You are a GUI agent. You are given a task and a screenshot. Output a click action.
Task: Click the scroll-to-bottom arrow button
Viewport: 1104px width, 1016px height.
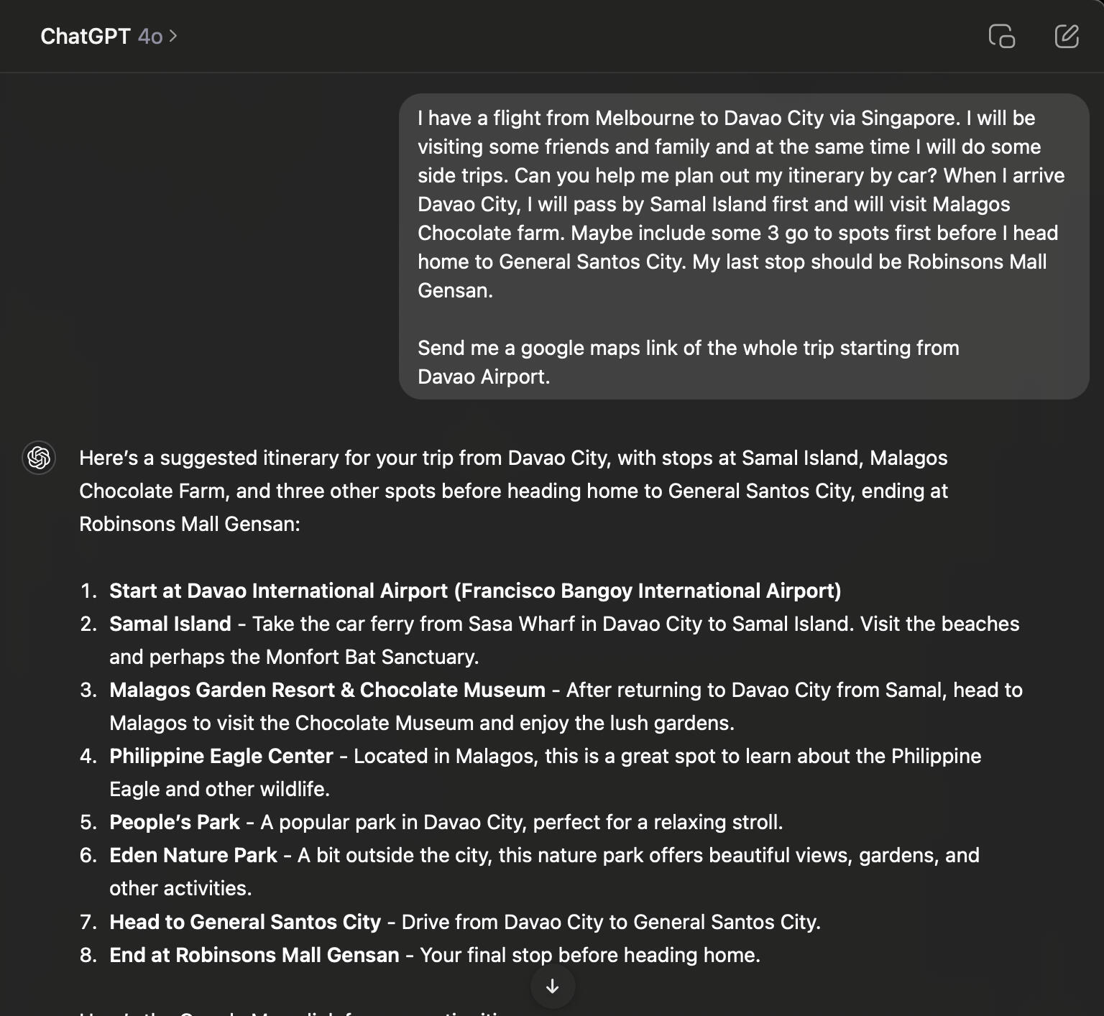pos(552,986)
